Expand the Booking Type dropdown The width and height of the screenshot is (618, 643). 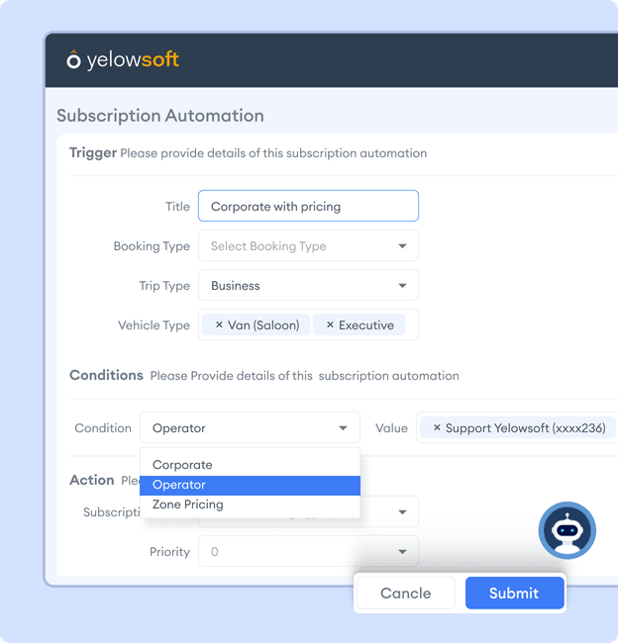pos(402,246)
